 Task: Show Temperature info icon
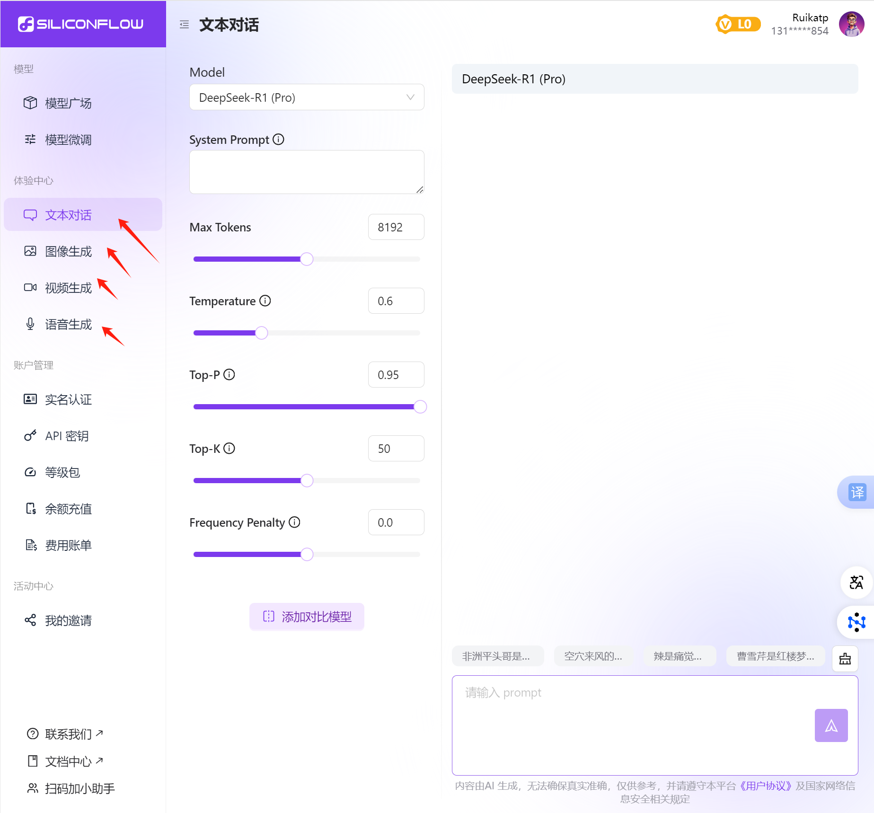click(265, 301)
